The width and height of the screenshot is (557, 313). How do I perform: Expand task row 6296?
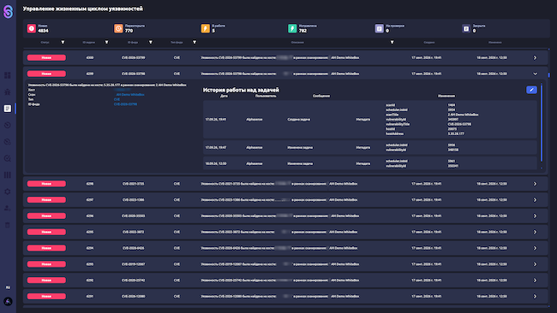coord(535,216)
